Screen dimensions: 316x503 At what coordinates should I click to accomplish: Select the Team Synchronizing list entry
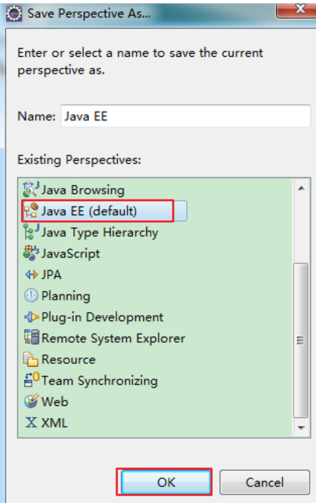91,381
